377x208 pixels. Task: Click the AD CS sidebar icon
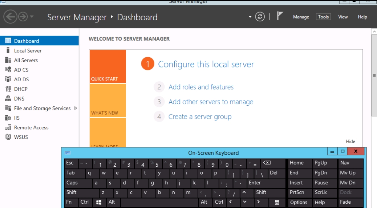[8, 70]
